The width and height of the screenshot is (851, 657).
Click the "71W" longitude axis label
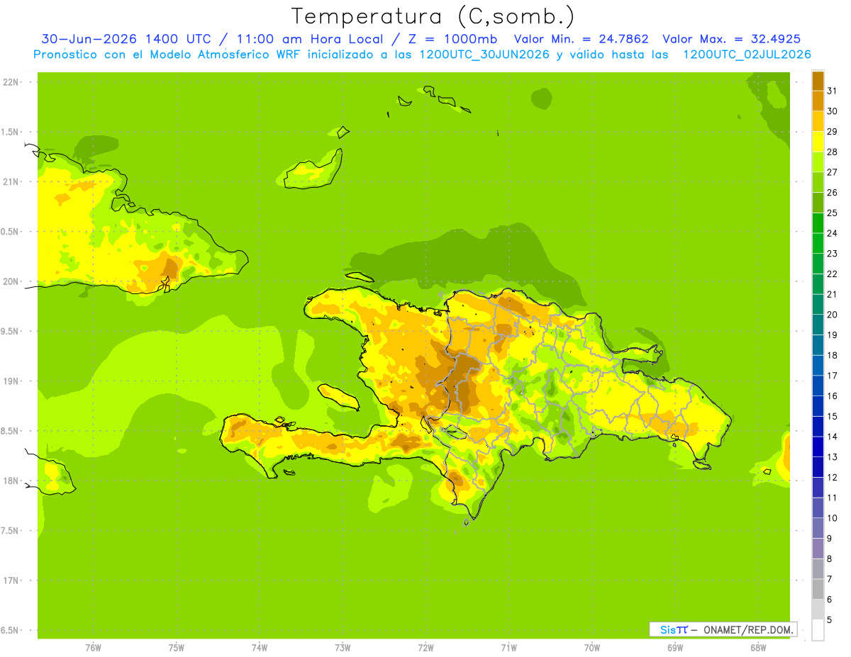(x=508, y=648)
